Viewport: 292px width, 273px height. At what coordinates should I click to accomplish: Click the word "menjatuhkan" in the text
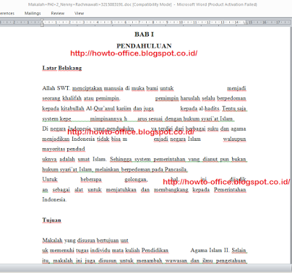[121, 190]
